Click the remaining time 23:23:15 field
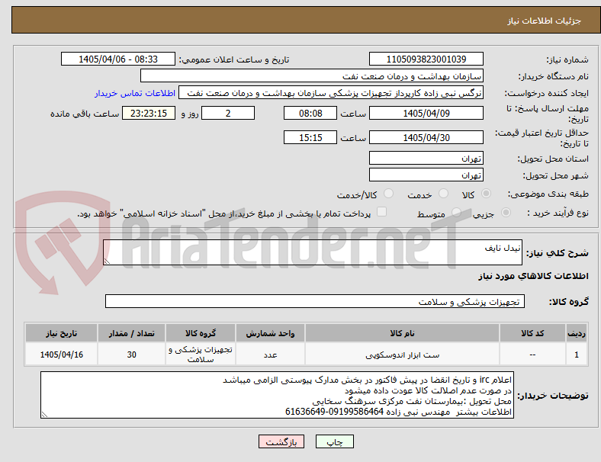This screenshot has width=601, height=462. 149,113
